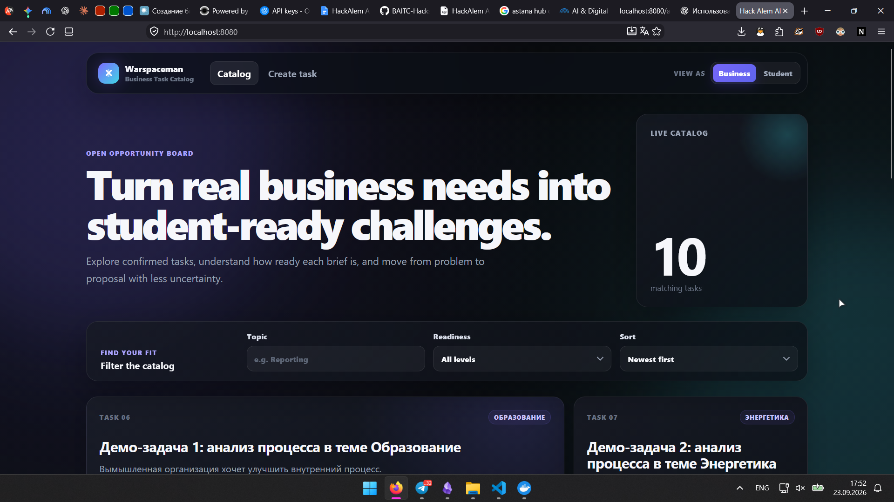Switch to the API keys tab
This screenshot has height=502, width=894.
285,11
